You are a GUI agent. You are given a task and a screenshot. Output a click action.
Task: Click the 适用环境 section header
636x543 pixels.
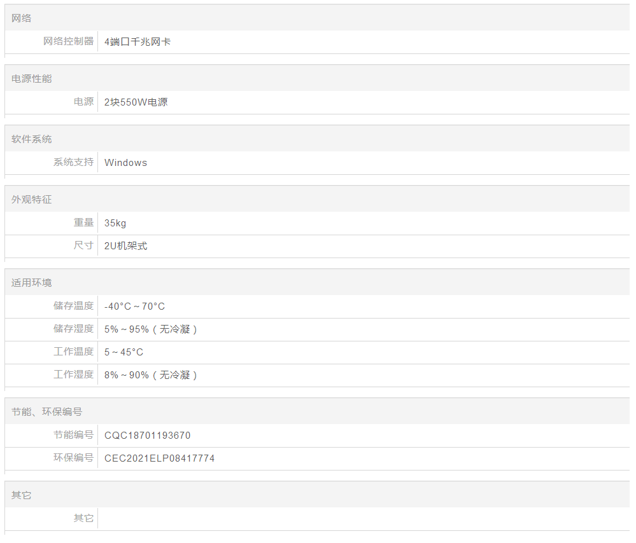(x=32, y=283)
